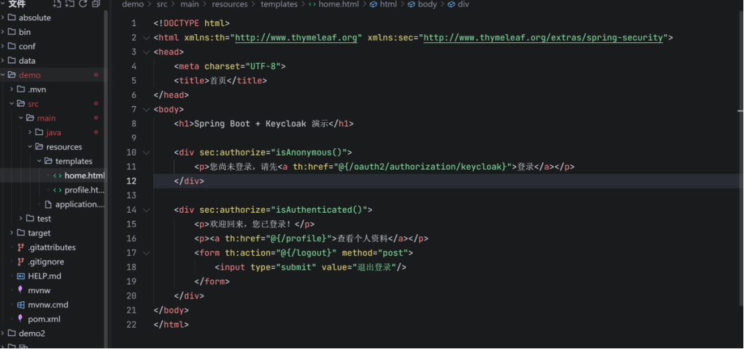Expand the data folder chevron

coord(3,60)
